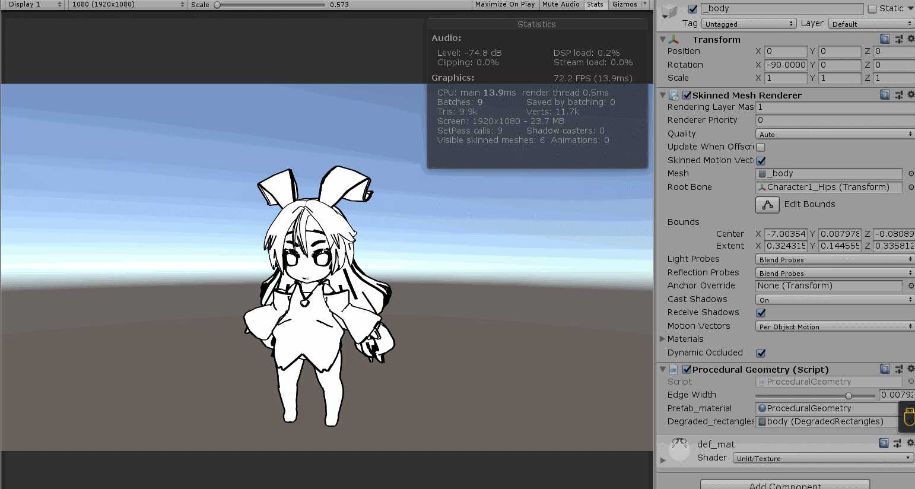
Task: Expand the Materials foldout
Action: [663, 339]
